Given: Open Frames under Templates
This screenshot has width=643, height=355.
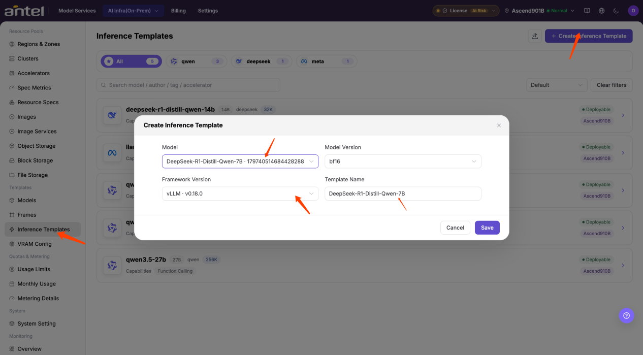Looking at the screenshot, I should (x=43, y=215).
